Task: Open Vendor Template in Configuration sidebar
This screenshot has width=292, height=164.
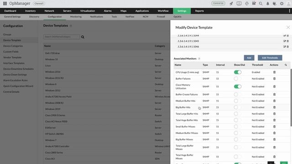Action: [x=12, y=57]
